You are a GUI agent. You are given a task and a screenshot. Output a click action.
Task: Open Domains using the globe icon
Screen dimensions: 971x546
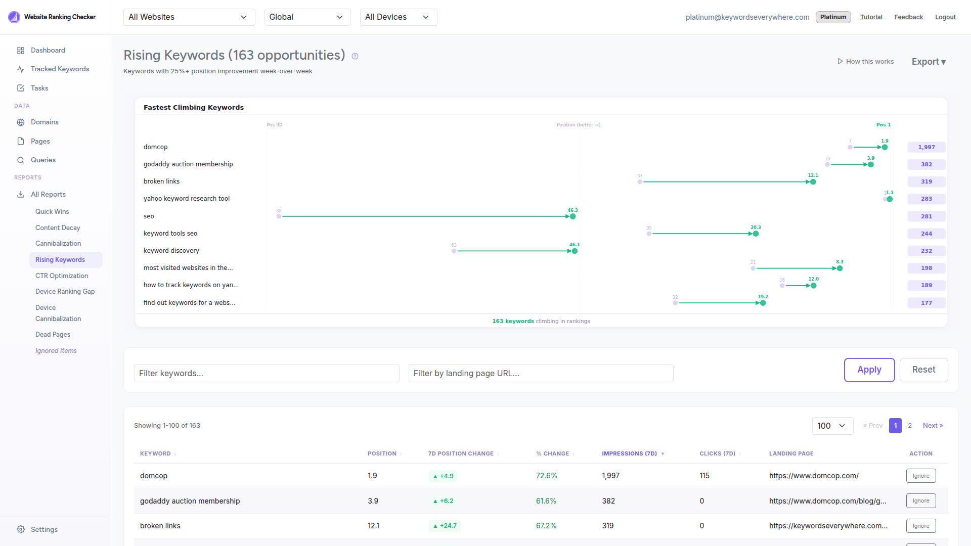20,122
